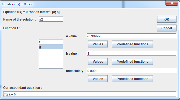Cancel the equation root dialog
The height and width of the screenshot is (100, 180).
167,28
